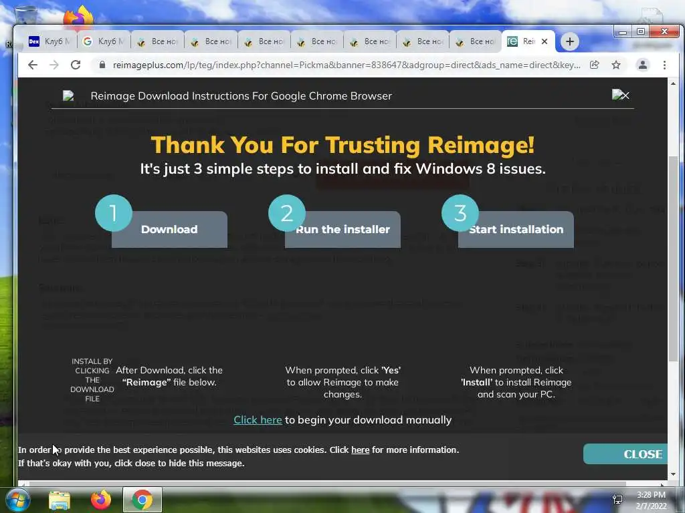Click CLOSE on the cookie banner
685x513 pixels.
[x=625, y=454]
